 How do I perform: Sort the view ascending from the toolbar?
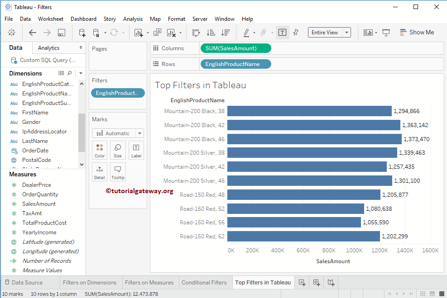pyautogui.click(x=211, y=33)
